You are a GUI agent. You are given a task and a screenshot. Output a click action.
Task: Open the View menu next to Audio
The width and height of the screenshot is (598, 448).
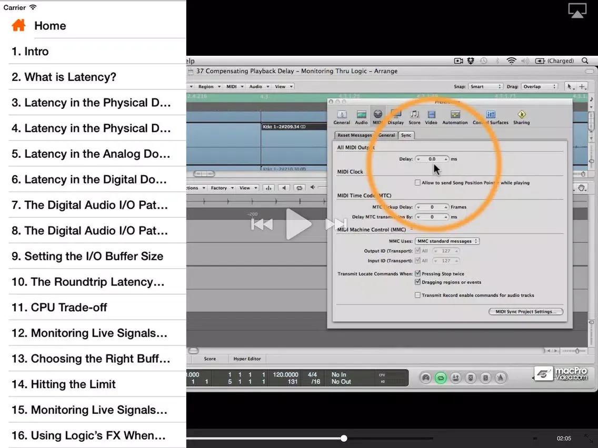point(284,86)
